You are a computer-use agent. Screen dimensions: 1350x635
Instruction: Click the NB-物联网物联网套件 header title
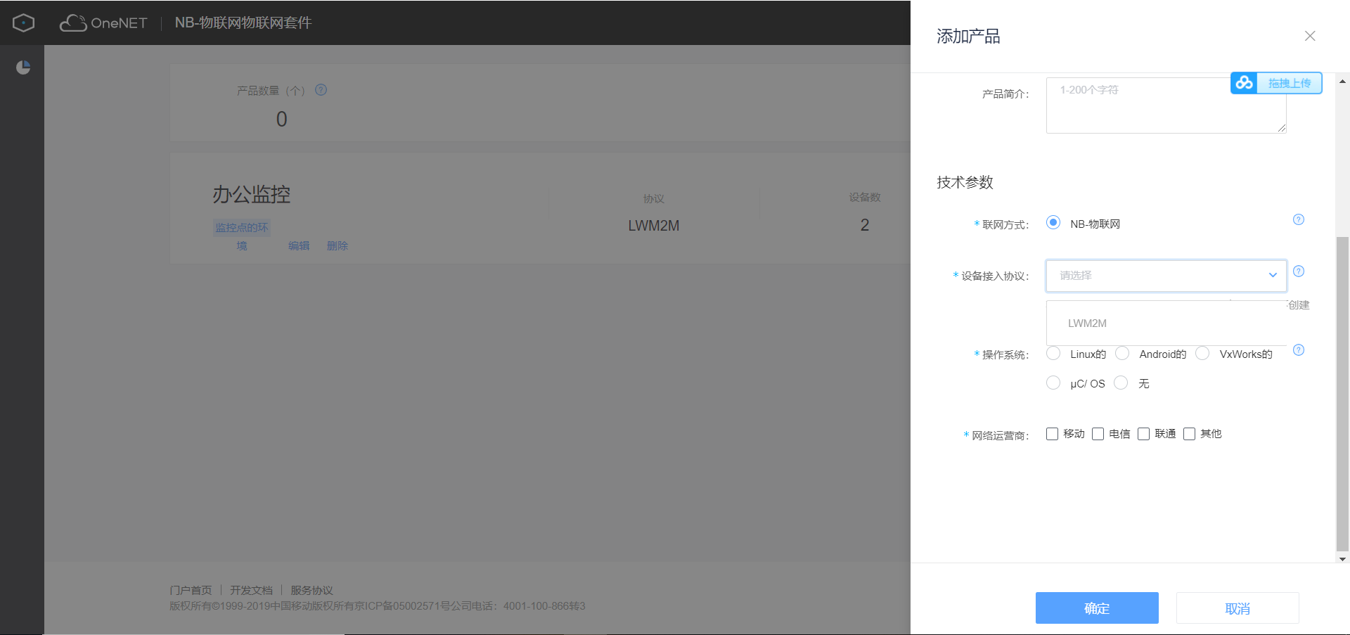[x=243, y=23]
